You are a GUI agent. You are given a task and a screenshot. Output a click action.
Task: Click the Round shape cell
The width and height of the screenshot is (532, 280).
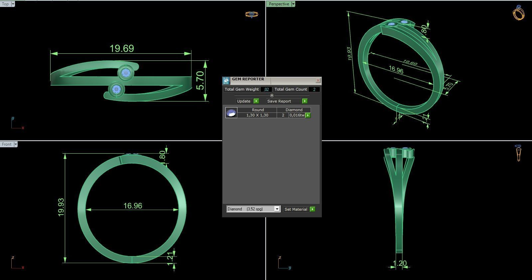[258, 110]
